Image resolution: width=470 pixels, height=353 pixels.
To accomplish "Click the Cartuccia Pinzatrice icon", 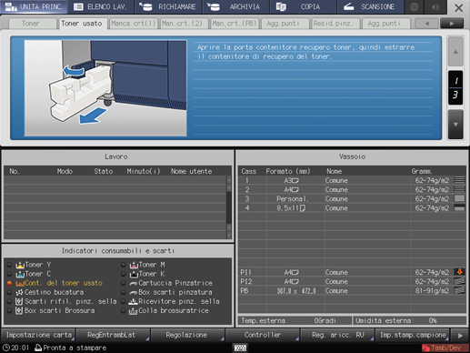I will (x=134, y=284).
